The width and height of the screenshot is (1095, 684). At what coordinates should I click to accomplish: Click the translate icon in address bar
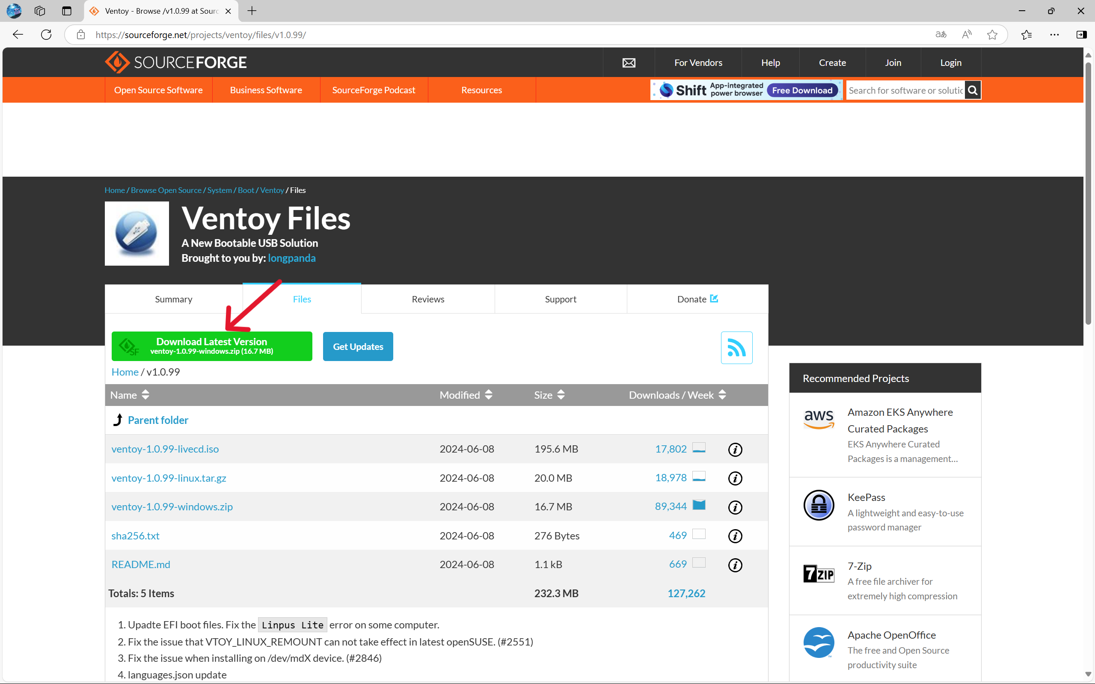(941, 34)
